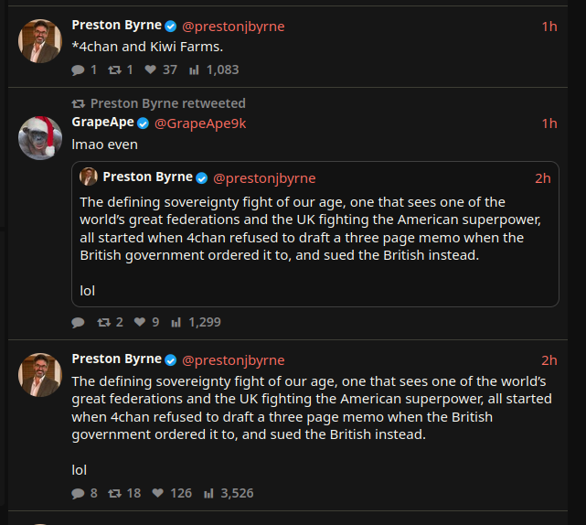Viewport: 586px width, 525px height.
Task: Open GrapeApe's ape avatar with Santa hat
Action: click(40, 137)
